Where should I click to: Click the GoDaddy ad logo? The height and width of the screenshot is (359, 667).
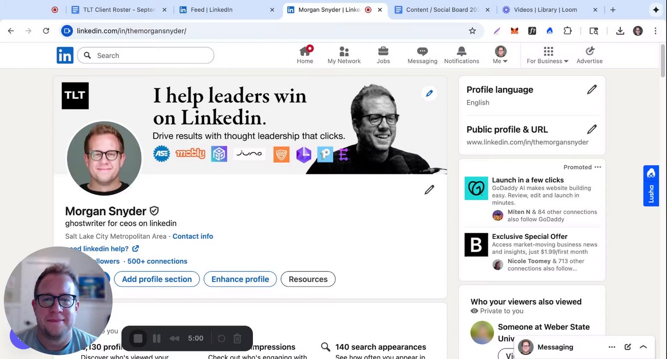476,188
